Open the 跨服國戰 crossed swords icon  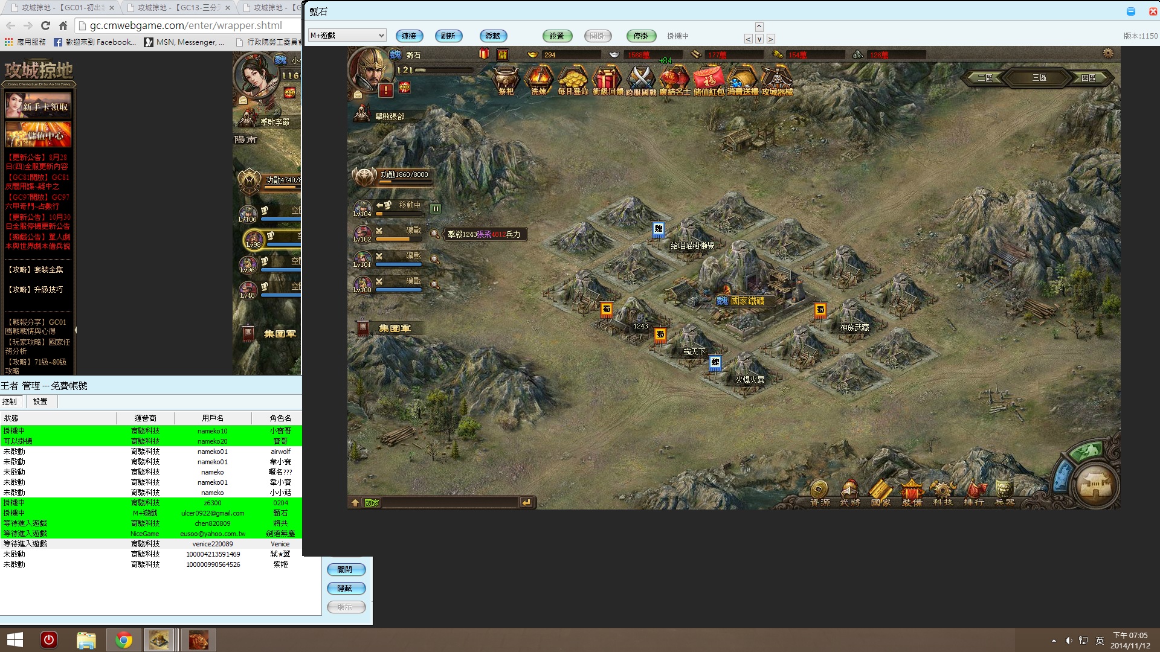[x=641, y=80]
